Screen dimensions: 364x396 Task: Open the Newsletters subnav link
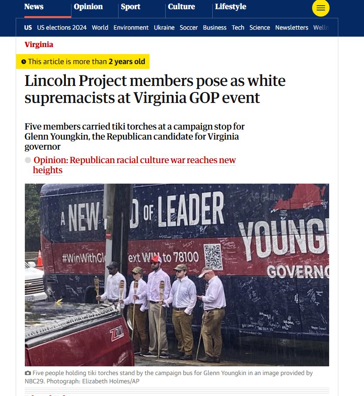pos(292,27)
